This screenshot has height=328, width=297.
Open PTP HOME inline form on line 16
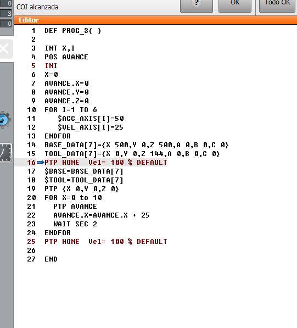click(x=106, y=163)
